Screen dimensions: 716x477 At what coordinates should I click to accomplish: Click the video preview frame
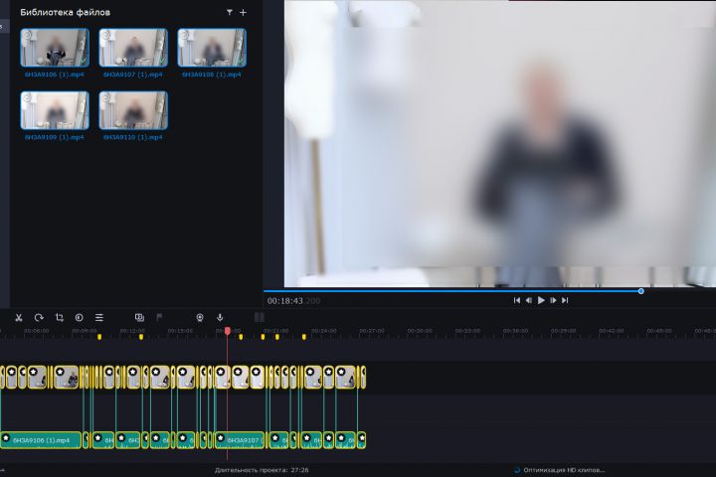tap(500, 143)
